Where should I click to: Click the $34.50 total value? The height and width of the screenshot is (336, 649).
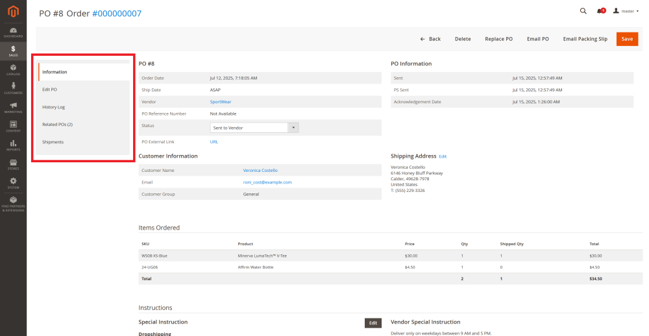point(596,279)
